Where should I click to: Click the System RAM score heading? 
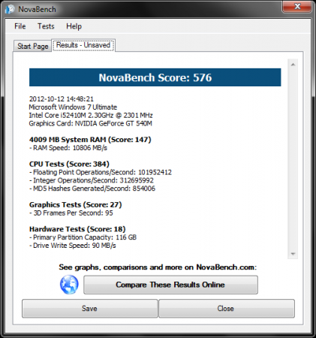coord(90,140)
